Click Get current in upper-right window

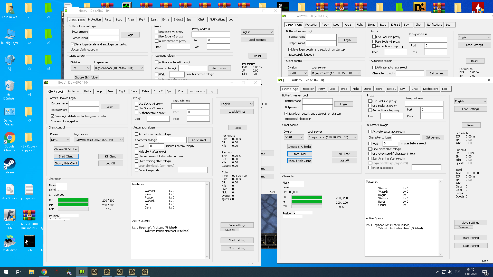click(x=437, y=73)
